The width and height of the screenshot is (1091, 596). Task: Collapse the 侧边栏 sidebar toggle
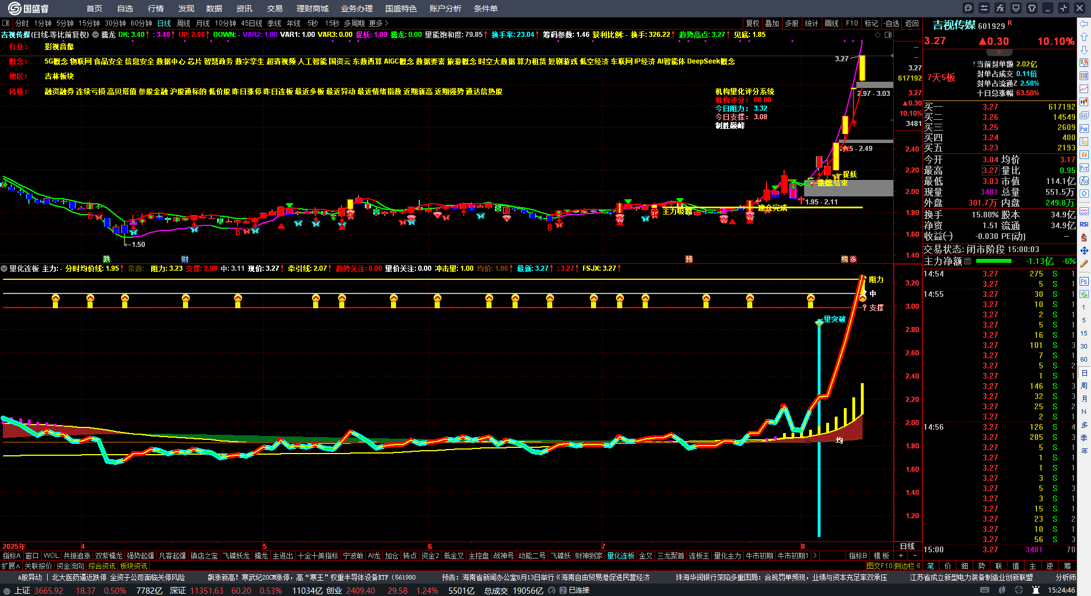(907, 566)
